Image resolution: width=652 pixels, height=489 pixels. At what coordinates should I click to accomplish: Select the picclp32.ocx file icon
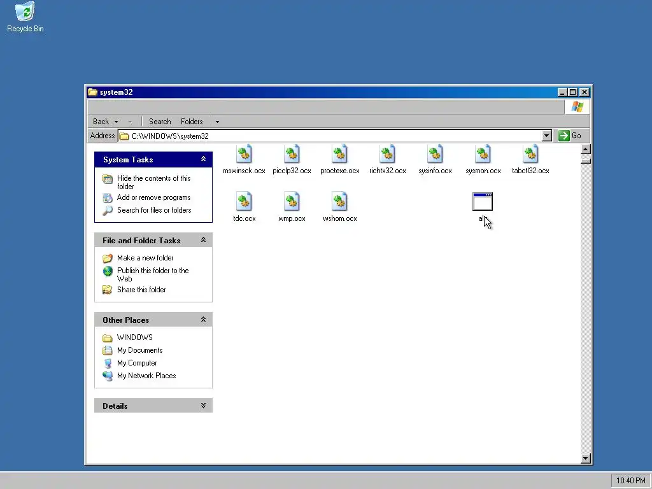(x=292, y=154)
